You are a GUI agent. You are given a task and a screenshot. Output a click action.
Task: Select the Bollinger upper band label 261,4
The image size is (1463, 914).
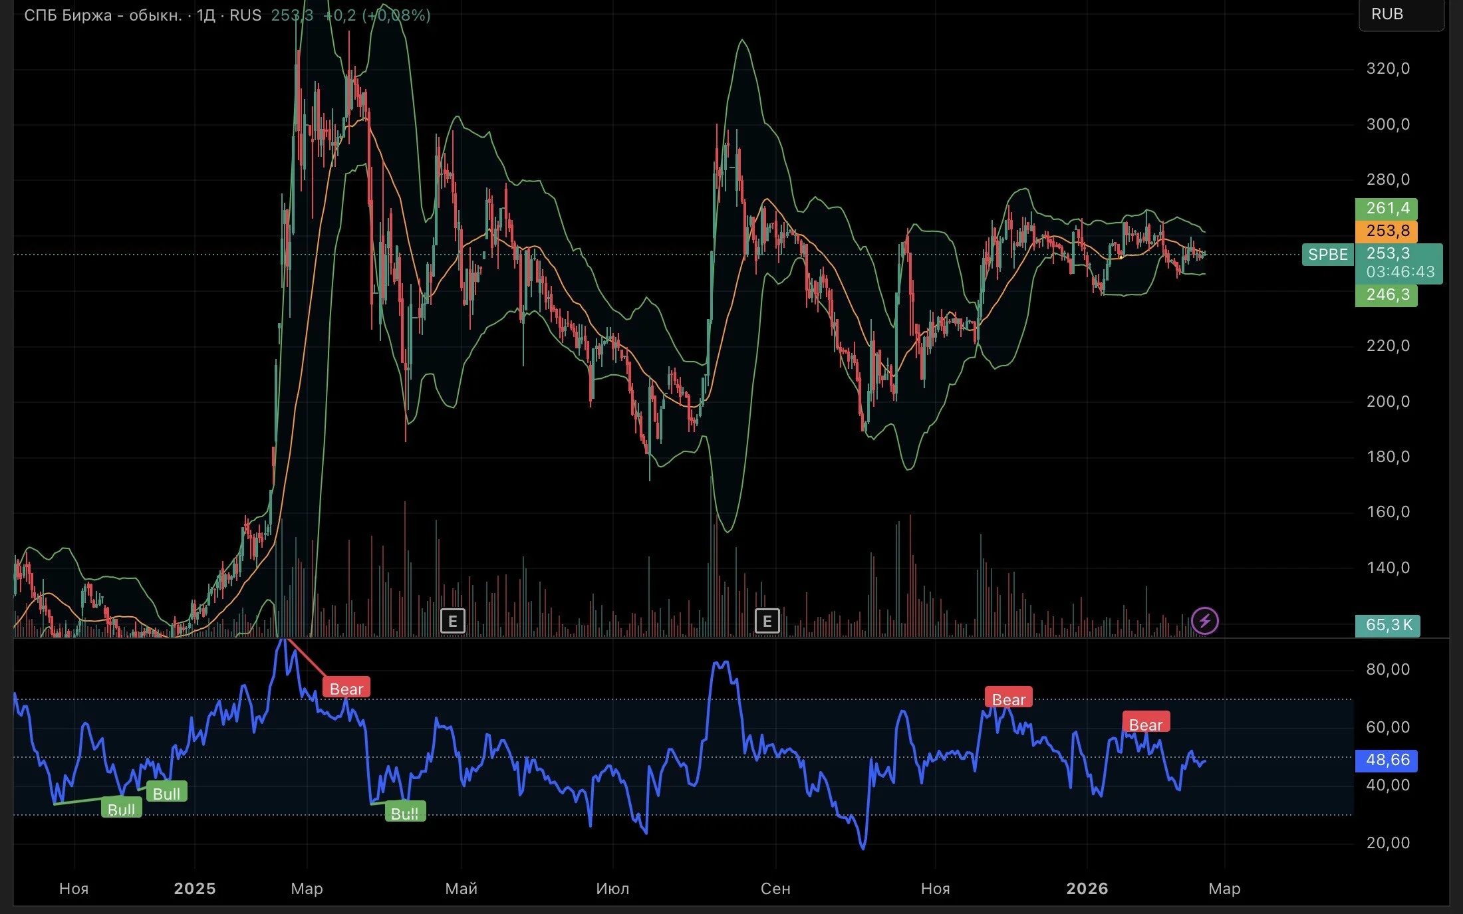(x=1387, y=209)
